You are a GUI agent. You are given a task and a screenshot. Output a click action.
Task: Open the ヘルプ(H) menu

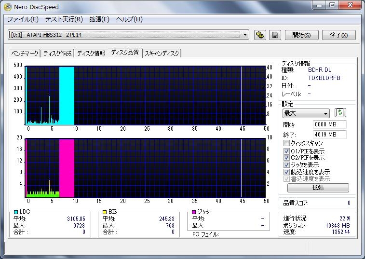129,19
